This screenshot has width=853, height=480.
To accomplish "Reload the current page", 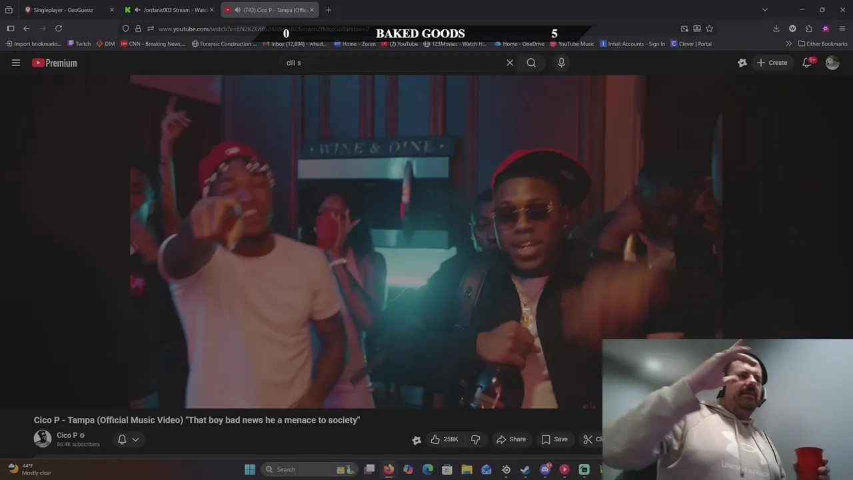I will tap(59, 29).
